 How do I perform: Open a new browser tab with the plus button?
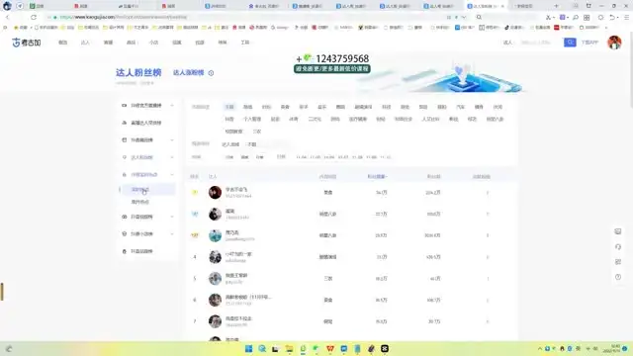point(556,6)
